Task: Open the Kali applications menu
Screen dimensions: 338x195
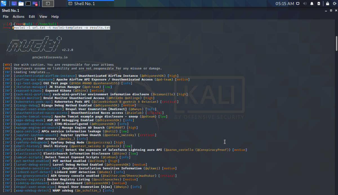Action: [x=4, y=4]
